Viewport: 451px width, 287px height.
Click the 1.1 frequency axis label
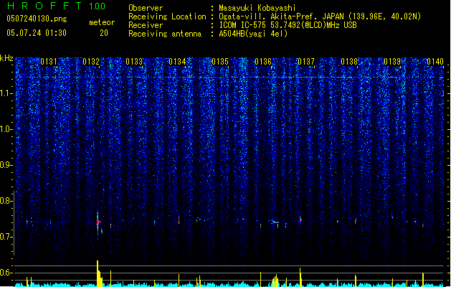(6, 93)
